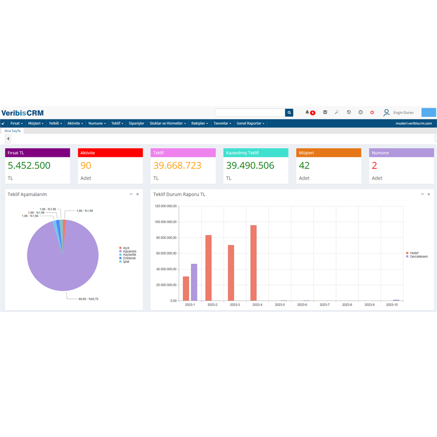
Task: Click the checkmark icon in navigation bar
Action: pyautogui.click(x=3, y=123)
